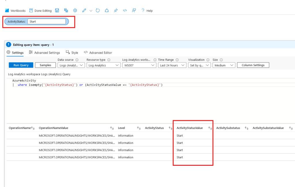Sort by the ActivityStatusValue column header
The image size is (295, 187).
point(190,128)
